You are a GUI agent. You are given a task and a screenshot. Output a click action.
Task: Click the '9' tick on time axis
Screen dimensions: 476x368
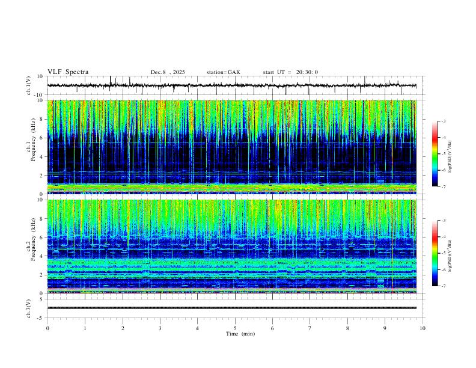pos(385,328)
